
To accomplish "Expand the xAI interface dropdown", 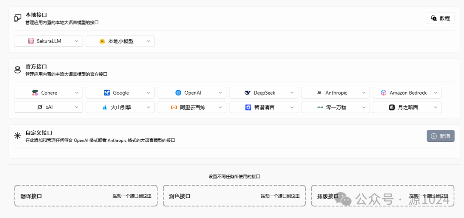I will pyautogui.click(x=76, y=107).
